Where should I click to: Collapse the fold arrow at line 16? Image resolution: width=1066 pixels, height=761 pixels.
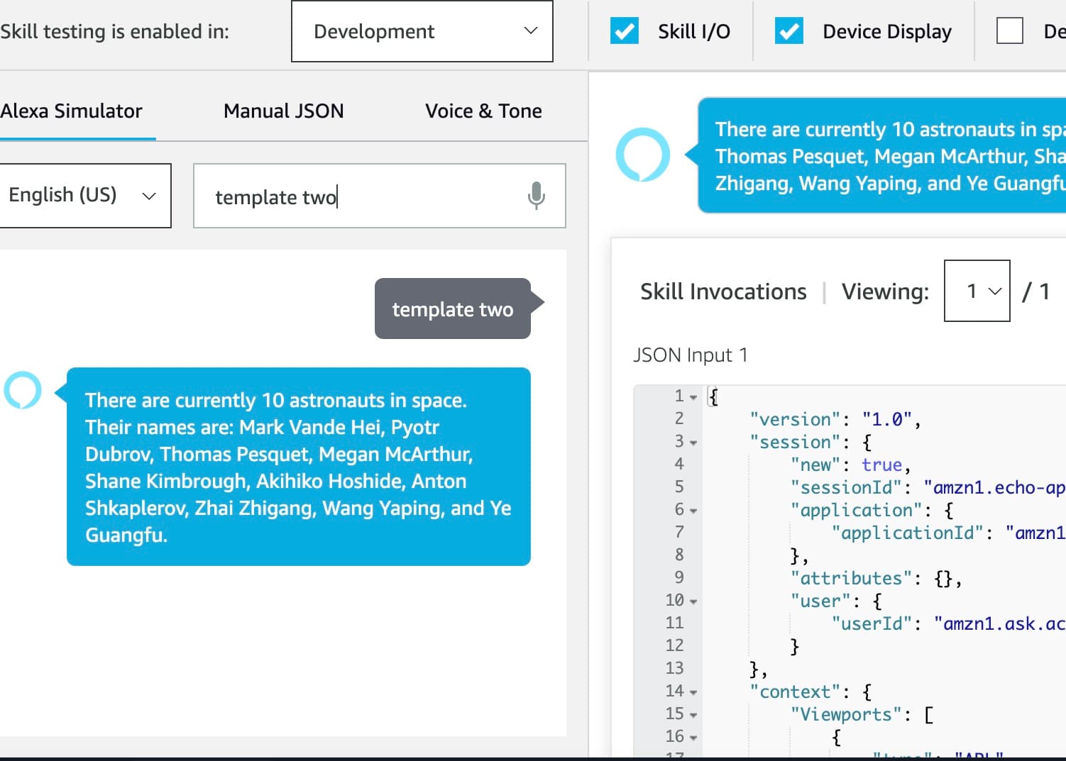[693, 738]
